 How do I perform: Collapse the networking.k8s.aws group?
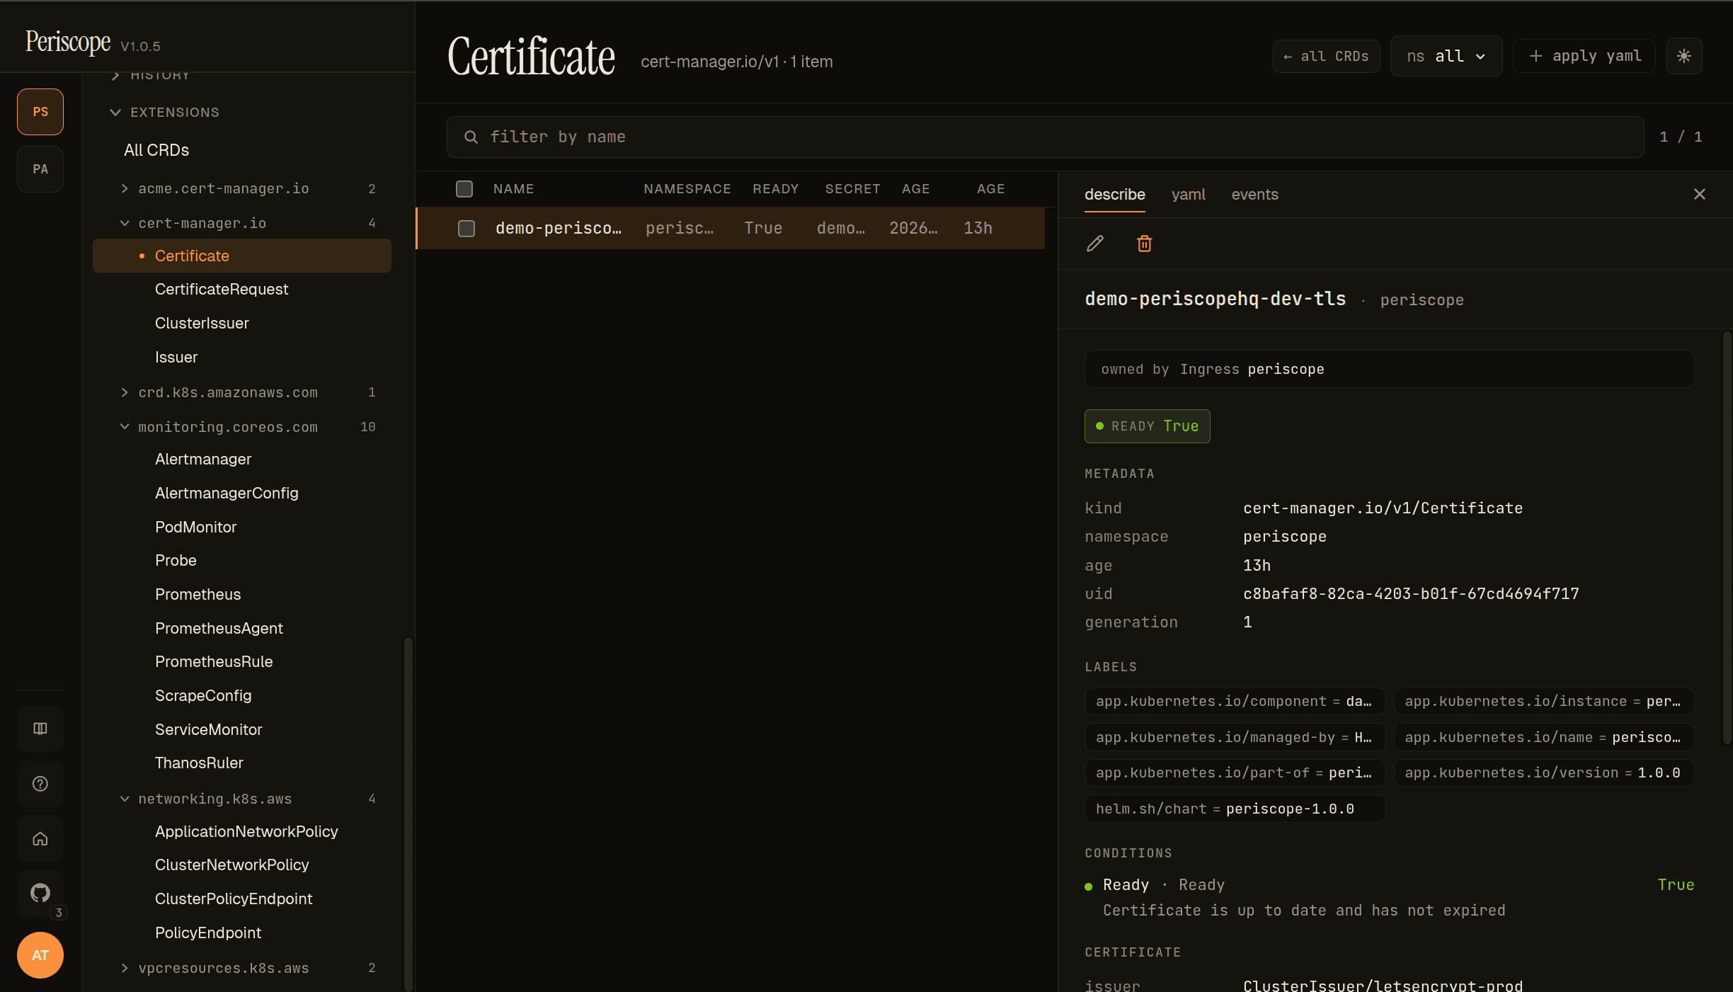(249, 799)
